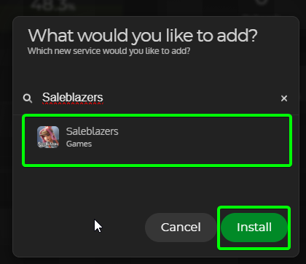306x264 pixels.
Task: Click the 'What would you like to add?' heading
Action: pos(143,36)
